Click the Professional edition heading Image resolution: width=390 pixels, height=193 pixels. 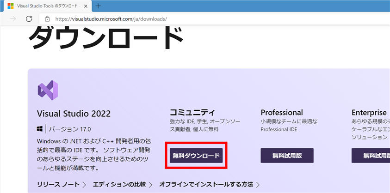tap(282, 113)
